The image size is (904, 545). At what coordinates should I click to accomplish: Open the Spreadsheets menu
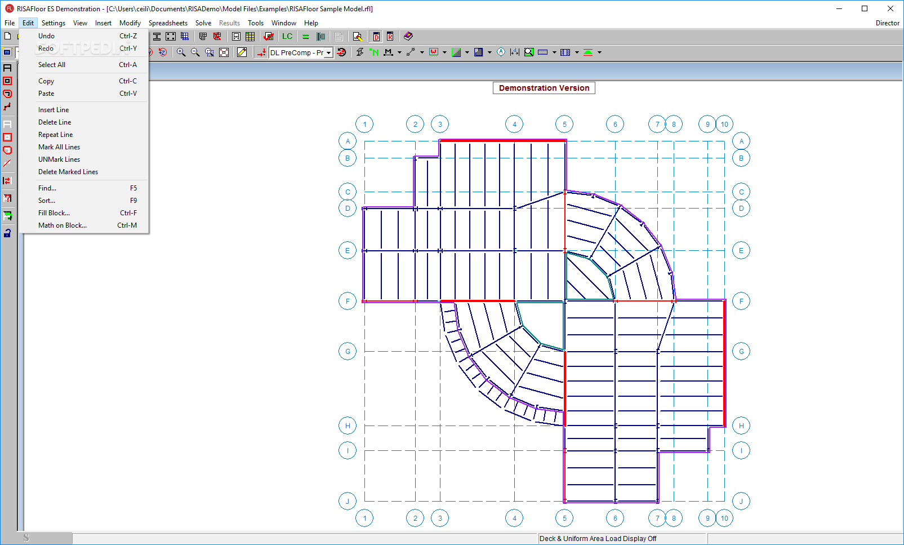tap(168, 23)
